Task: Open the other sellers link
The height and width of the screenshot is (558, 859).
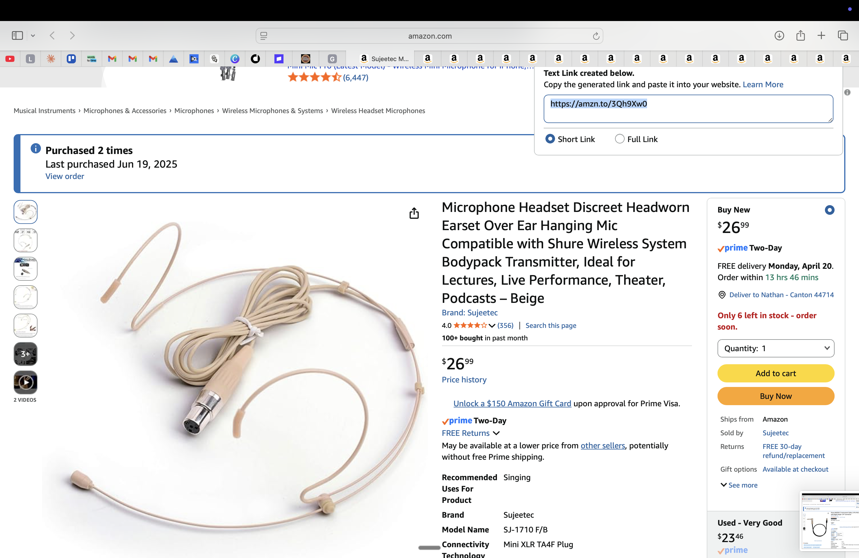Action: [602, 445]
